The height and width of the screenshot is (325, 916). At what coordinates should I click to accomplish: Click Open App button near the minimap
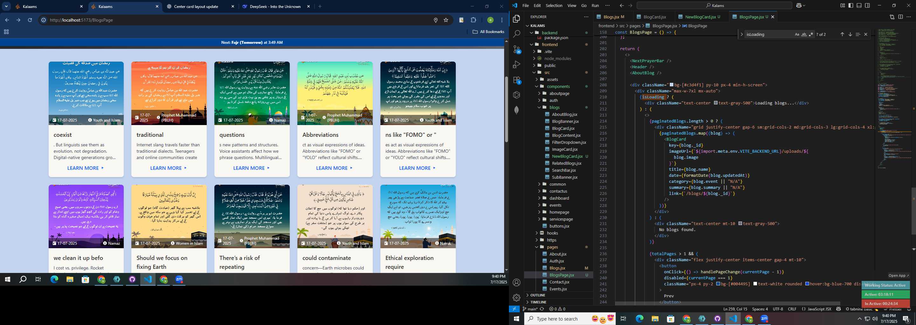pyautogui.click(x=899, y=275)
